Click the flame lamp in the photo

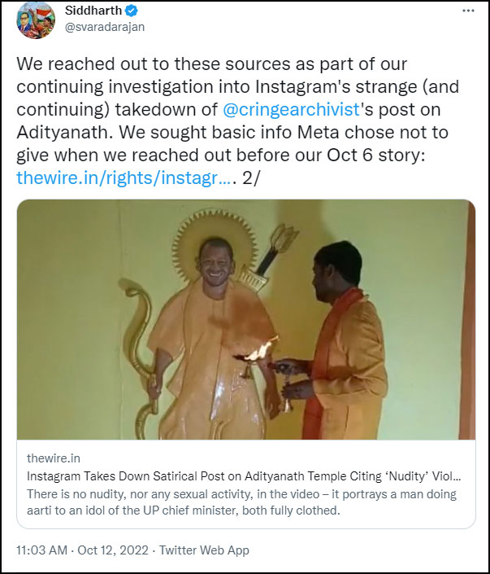coord(258,353)
